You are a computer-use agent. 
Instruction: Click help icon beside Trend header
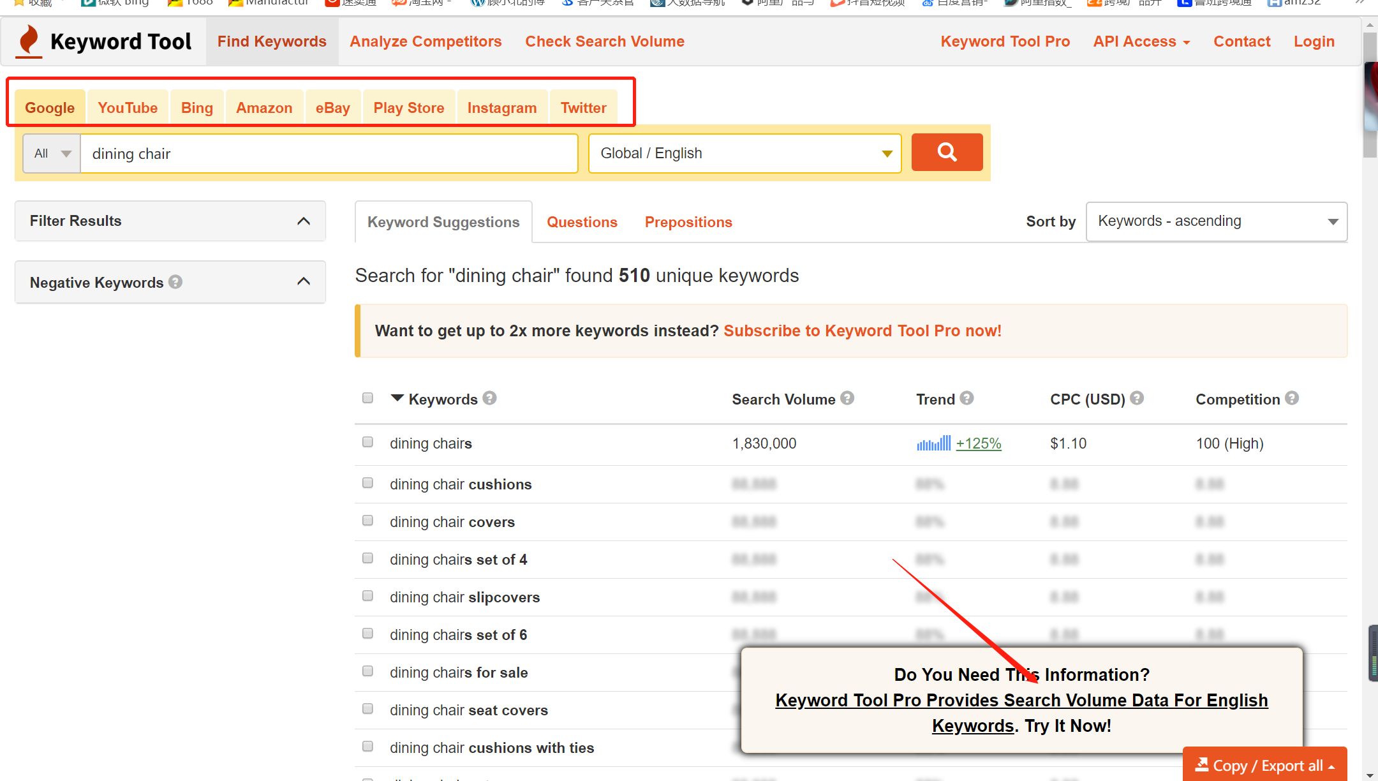point(967,398)
